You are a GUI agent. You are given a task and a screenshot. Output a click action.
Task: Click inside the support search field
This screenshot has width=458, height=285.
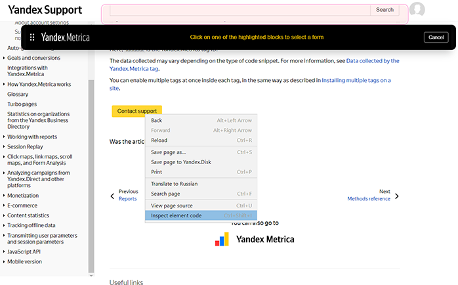coord(239,10)
